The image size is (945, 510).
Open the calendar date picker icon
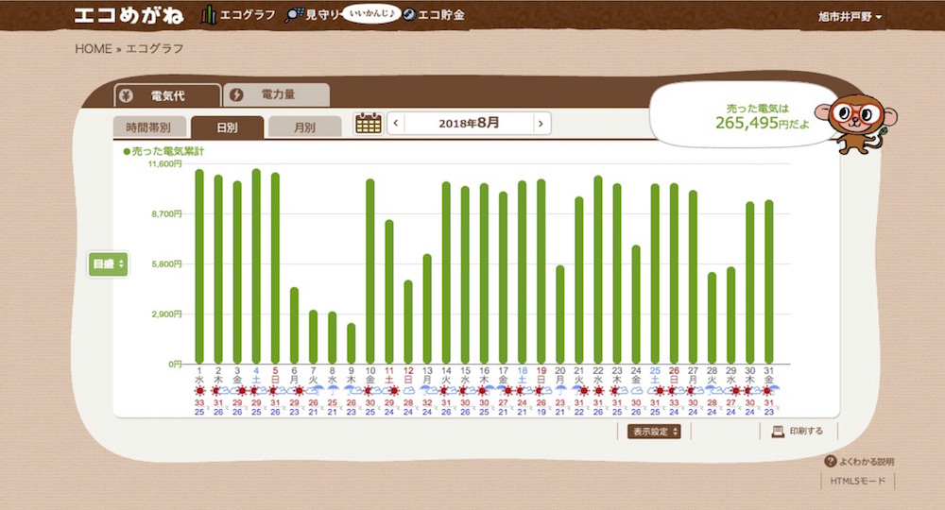(368, 123)
